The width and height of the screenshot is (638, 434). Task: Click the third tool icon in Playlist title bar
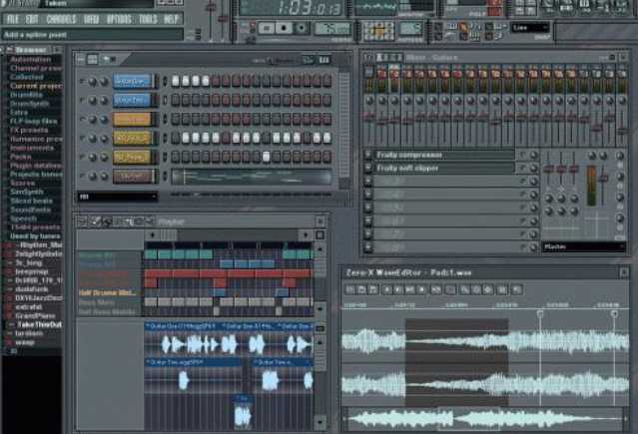point(107,221)
